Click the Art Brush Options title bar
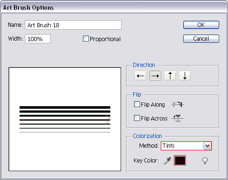This screenshot has height=180, width=228. point(114,7)
